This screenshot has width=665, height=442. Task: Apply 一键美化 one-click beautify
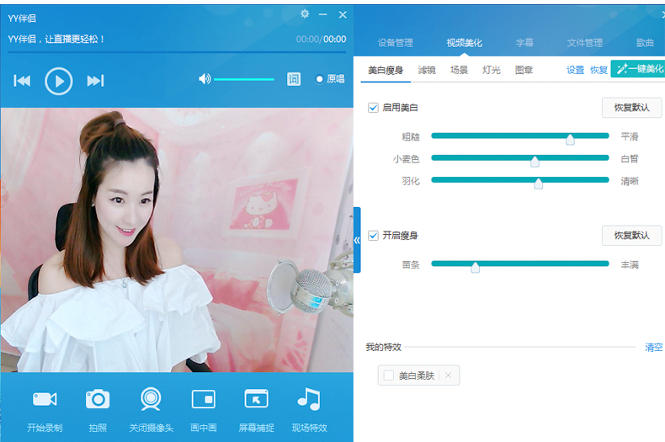(x=638, y=69)
